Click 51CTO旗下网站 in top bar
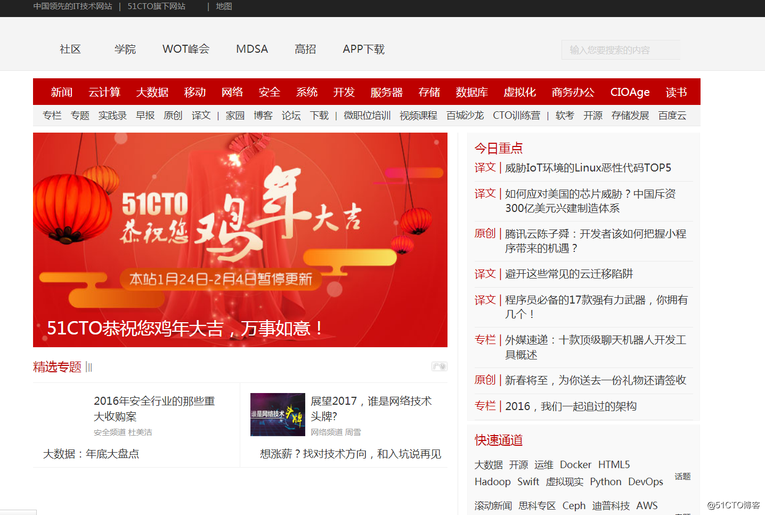765x515 pixels. [x=157, y=6]
